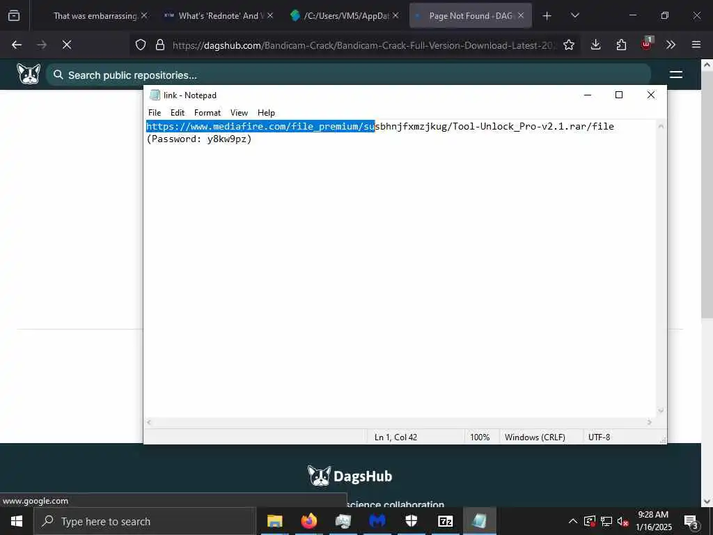The width and height of the screenshot is (713, 535).
Task: View site security padlock info
Action: pos(160,45)
